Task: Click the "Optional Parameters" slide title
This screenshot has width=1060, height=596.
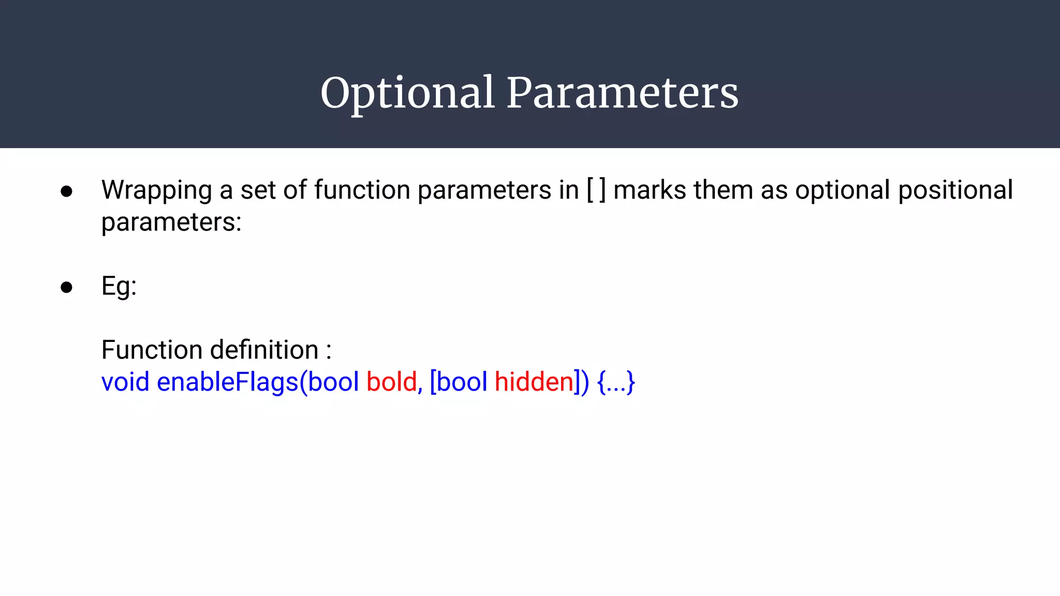Action: pos(529,93)
